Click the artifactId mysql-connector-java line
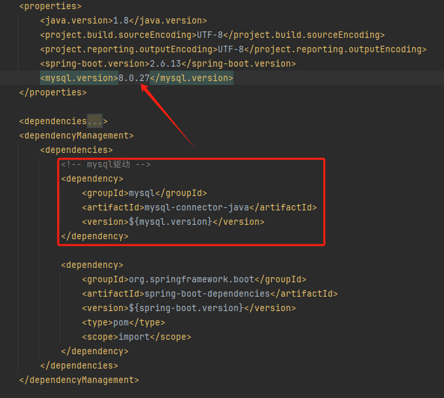 [199, 208]
